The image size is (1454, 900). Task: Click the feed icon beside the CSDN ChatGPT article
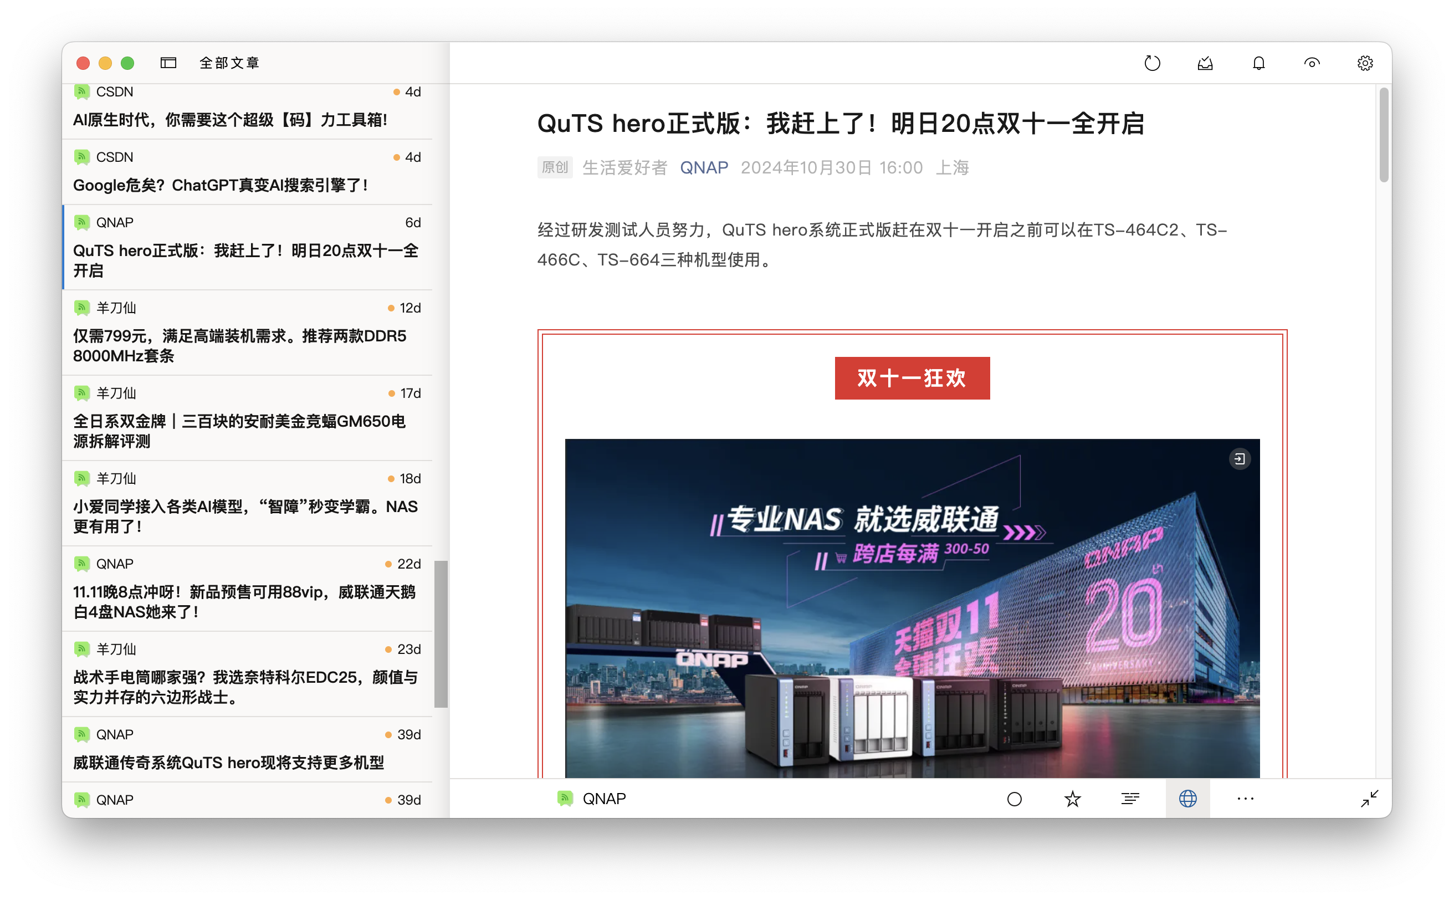[x=81, y=157]
